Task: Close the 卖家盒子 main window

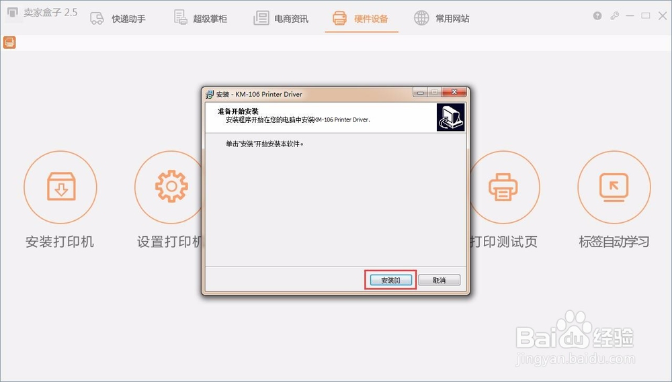Action: point(663,16)
